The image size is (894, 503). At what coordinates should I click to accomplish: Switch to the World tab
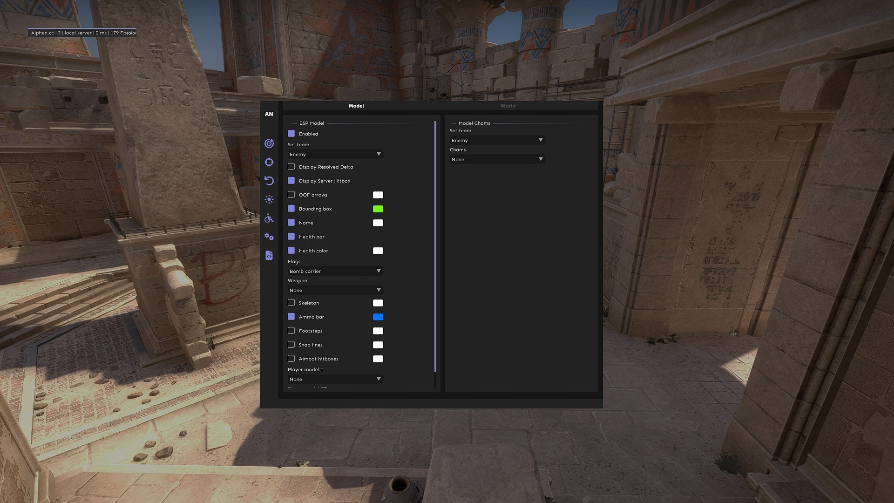click(x=508, y=106)
